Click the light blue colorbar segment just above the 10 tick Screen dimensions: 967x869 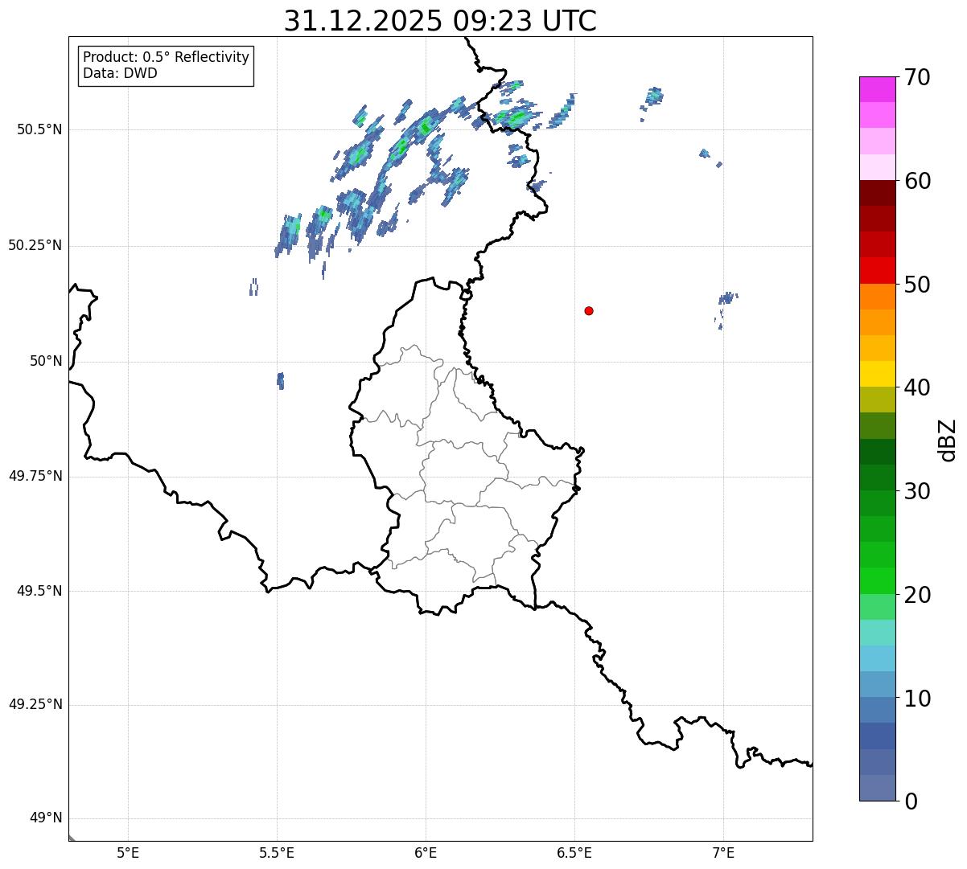[x=878, y=684]
